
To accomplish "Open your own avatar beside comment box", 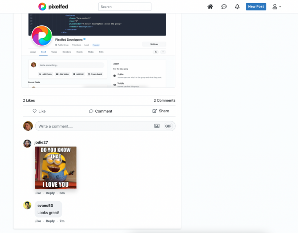I will [x=28, y=126].
